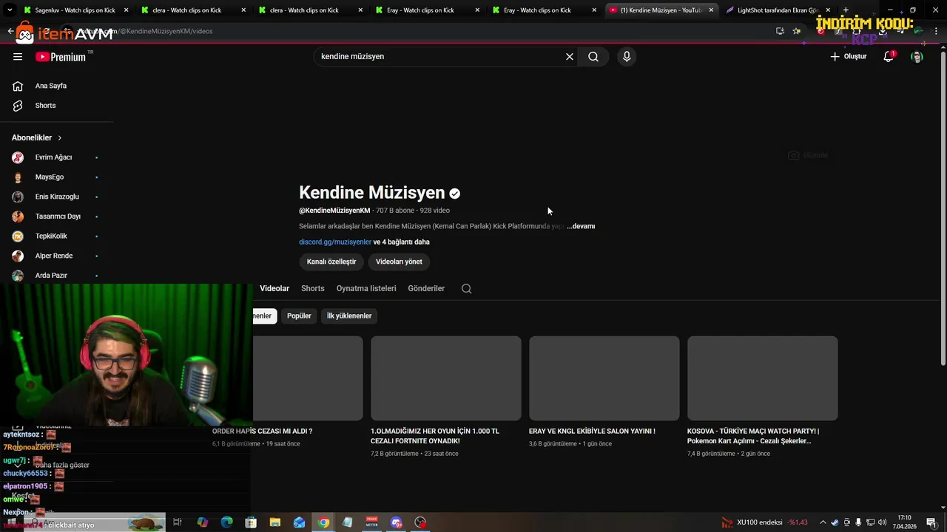Open the Gönderiler channel tab
947x532 pixels.
[x=426, y=289]
